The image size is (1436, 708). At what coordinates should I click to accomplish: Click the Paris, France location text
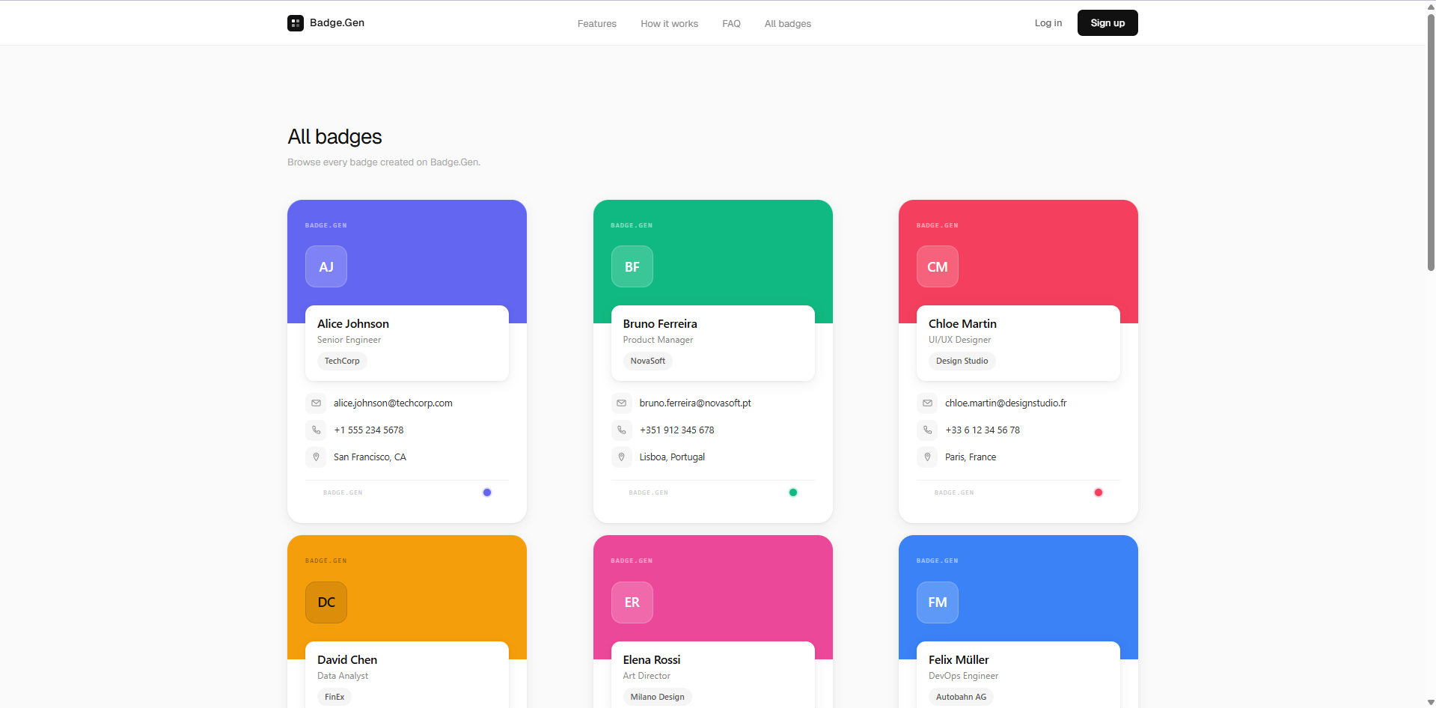click(x=971, y=457)
